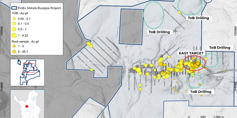
Task: Click the 7548000 coordinate label on the right edge
Action: (x=235, y=86)
